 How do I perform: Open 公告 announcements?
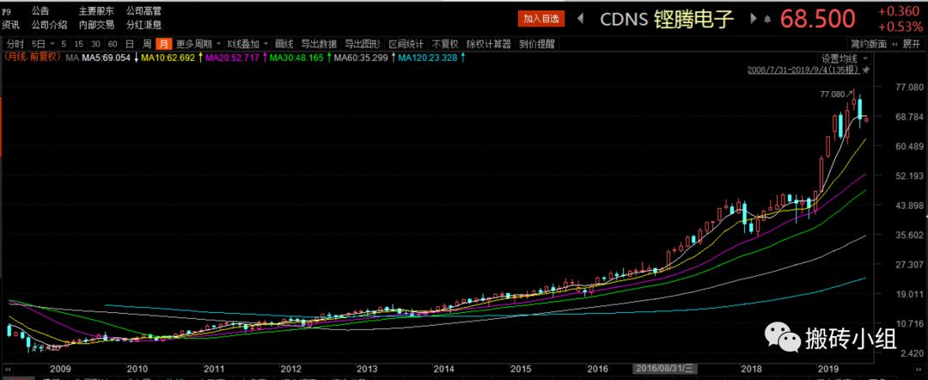(x=40, y=10)
